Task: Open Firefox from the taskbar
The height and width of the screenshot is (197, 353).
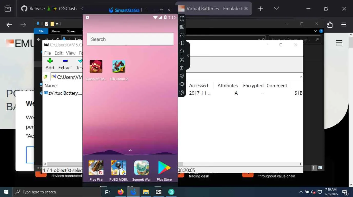Action: click(120, 192)
